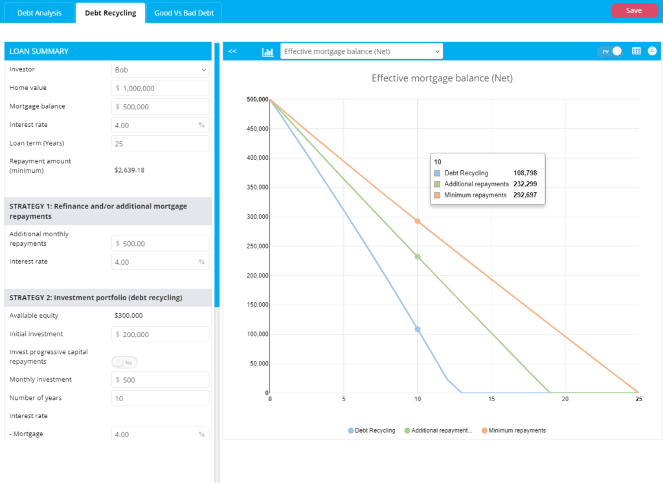Screen dimensions: 663x484
Task: Switch to the Debt Analysis tab
Action: (39, 11)
